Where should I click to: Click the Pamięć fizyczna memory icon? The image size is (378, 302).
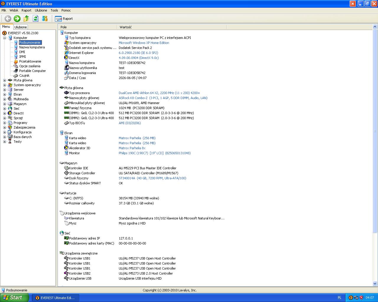[66, 108]
